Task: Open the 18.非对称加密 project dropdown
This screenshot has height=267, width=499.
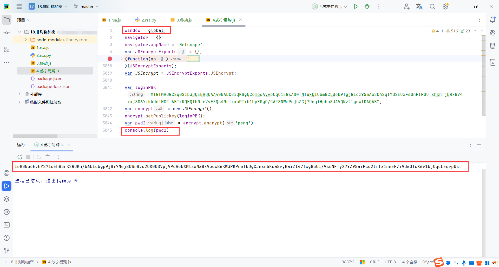Action: point(48,6)
